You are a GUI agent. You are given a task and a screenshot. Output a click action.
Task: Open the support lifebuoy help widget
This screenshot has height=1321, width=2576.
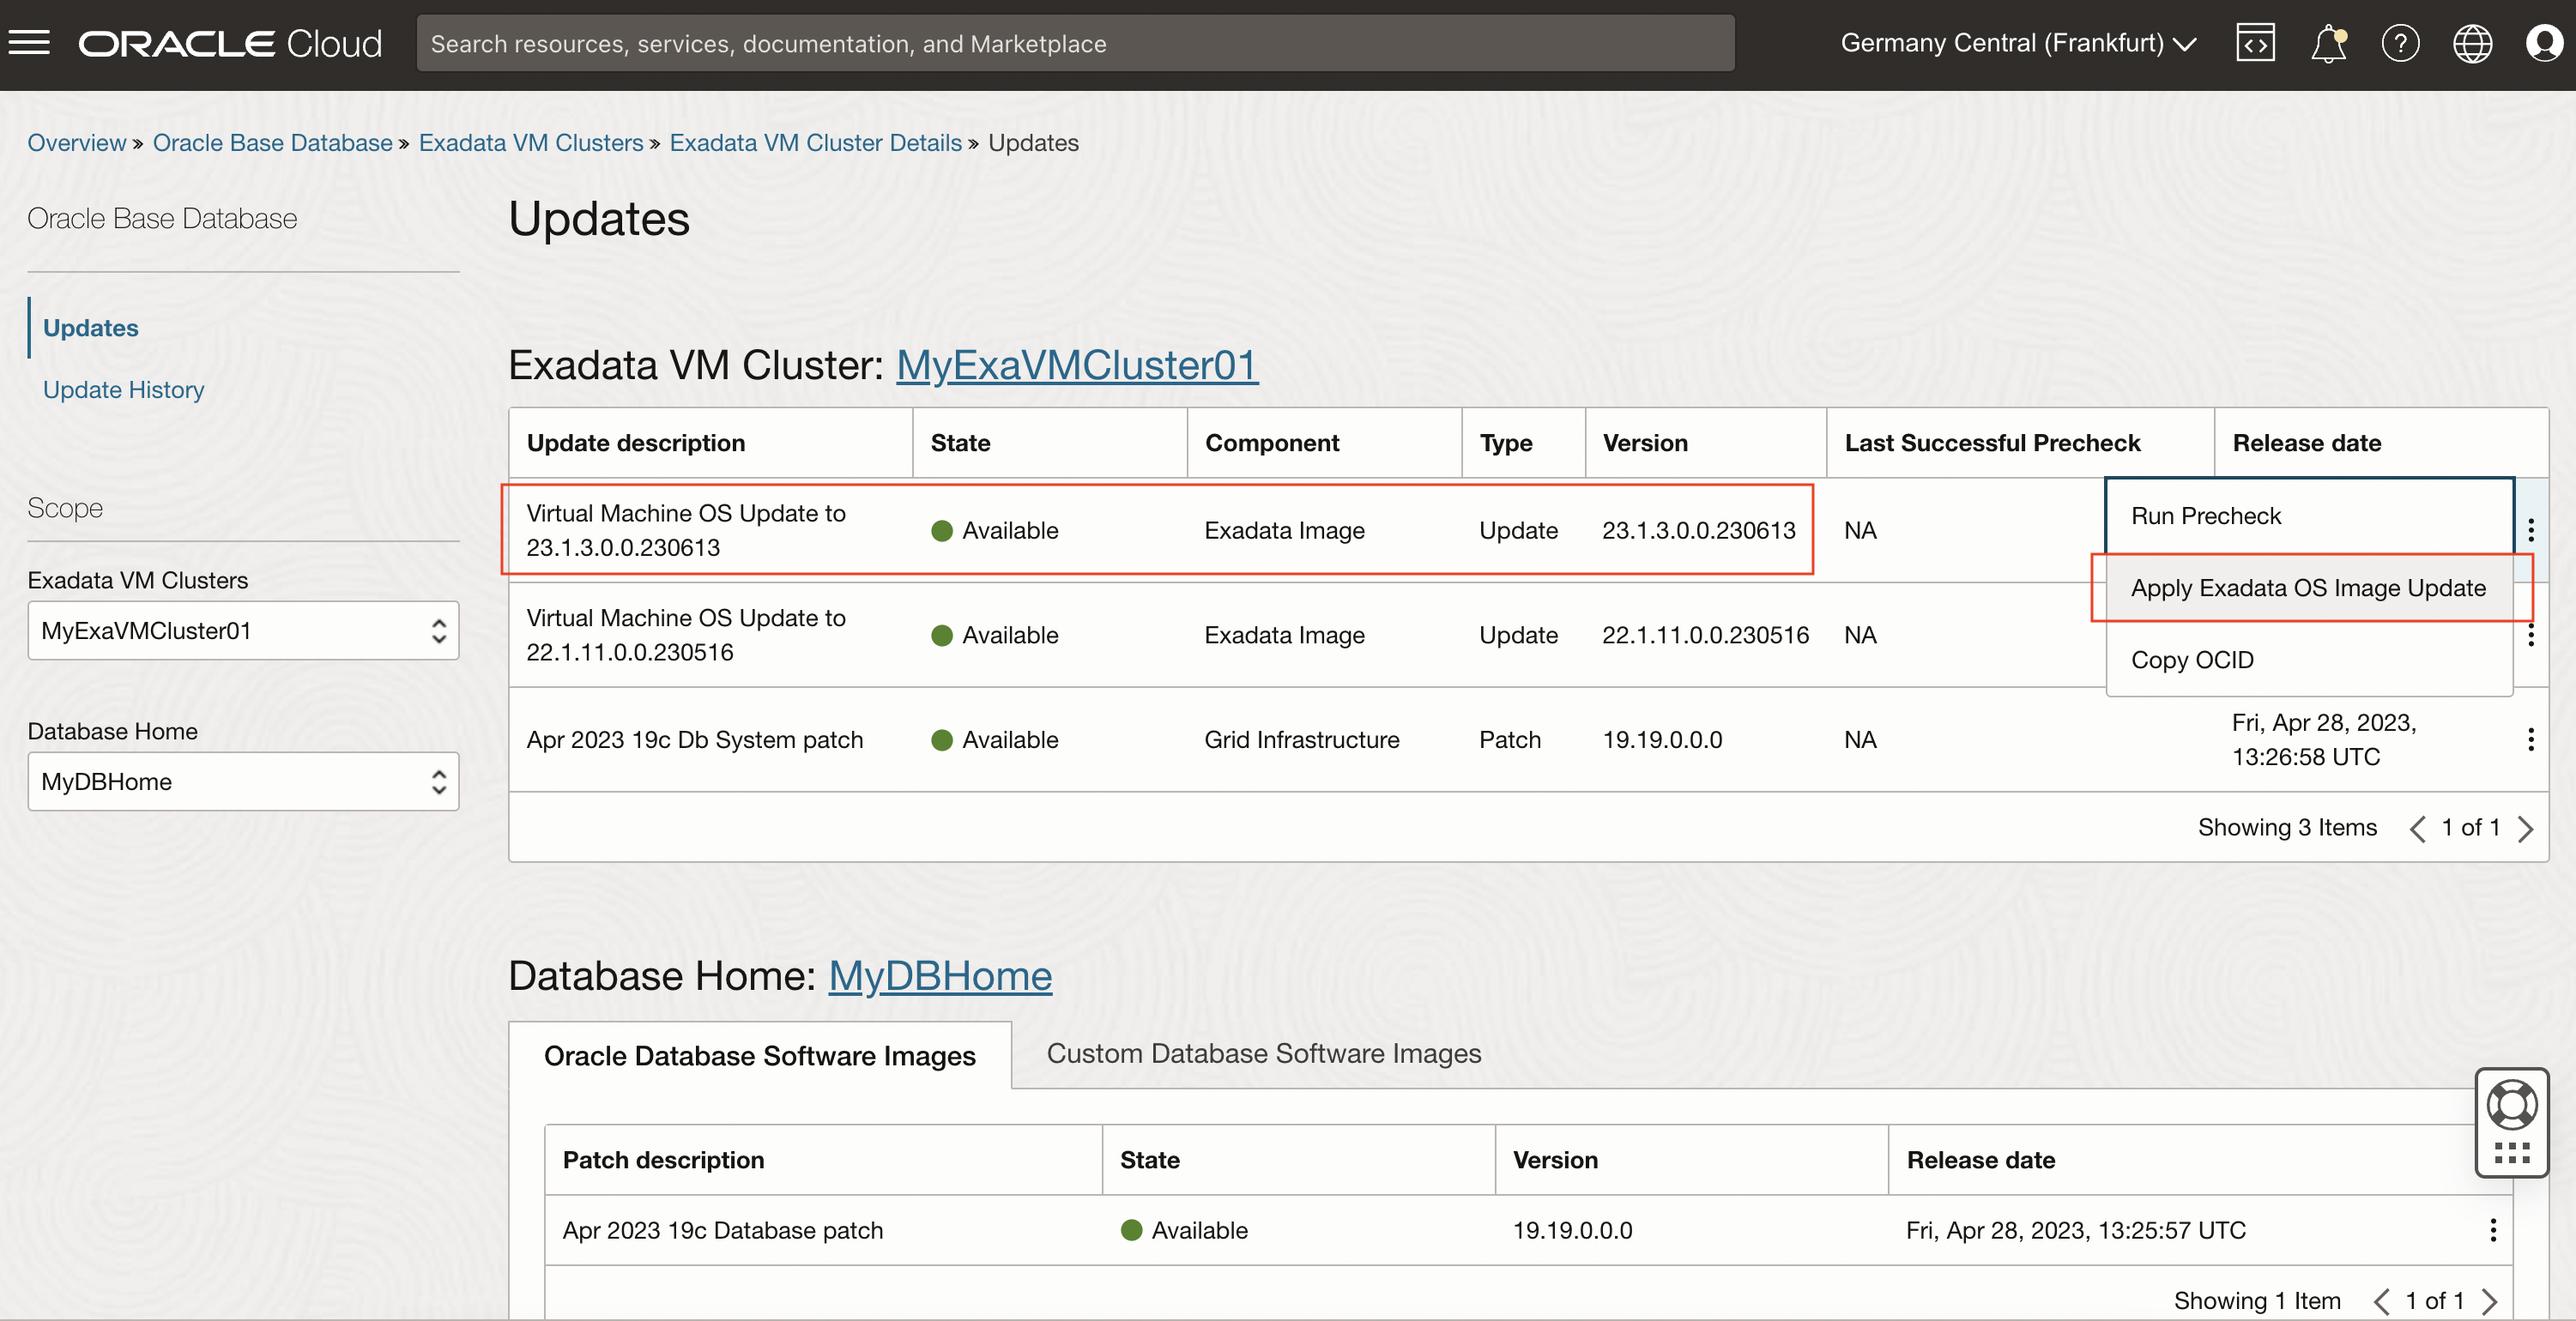click(2511, 1104)
